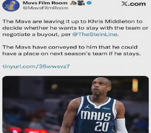The width and height of the screenshot is (151, 133).
Task: Open the Mavs Film Room profile avatar
Action: click(x=11, y=6)
